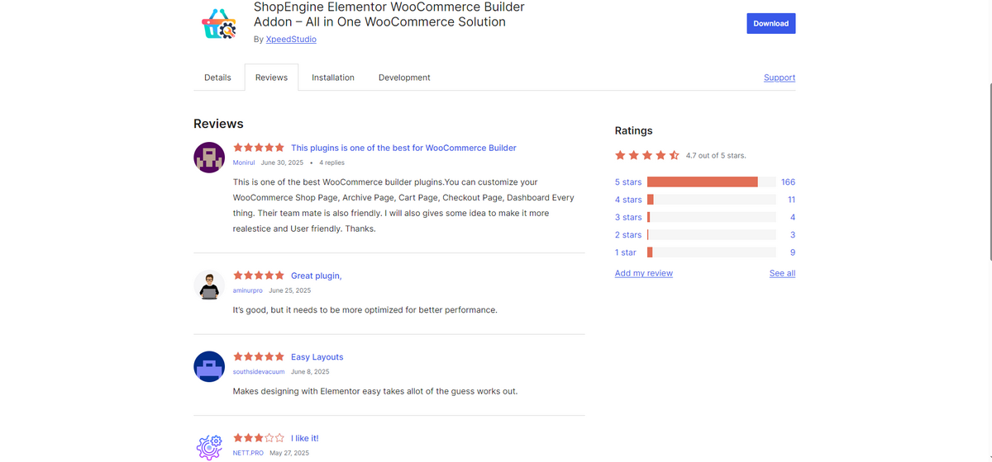Visit southsidevacuum's profile link

259,371
